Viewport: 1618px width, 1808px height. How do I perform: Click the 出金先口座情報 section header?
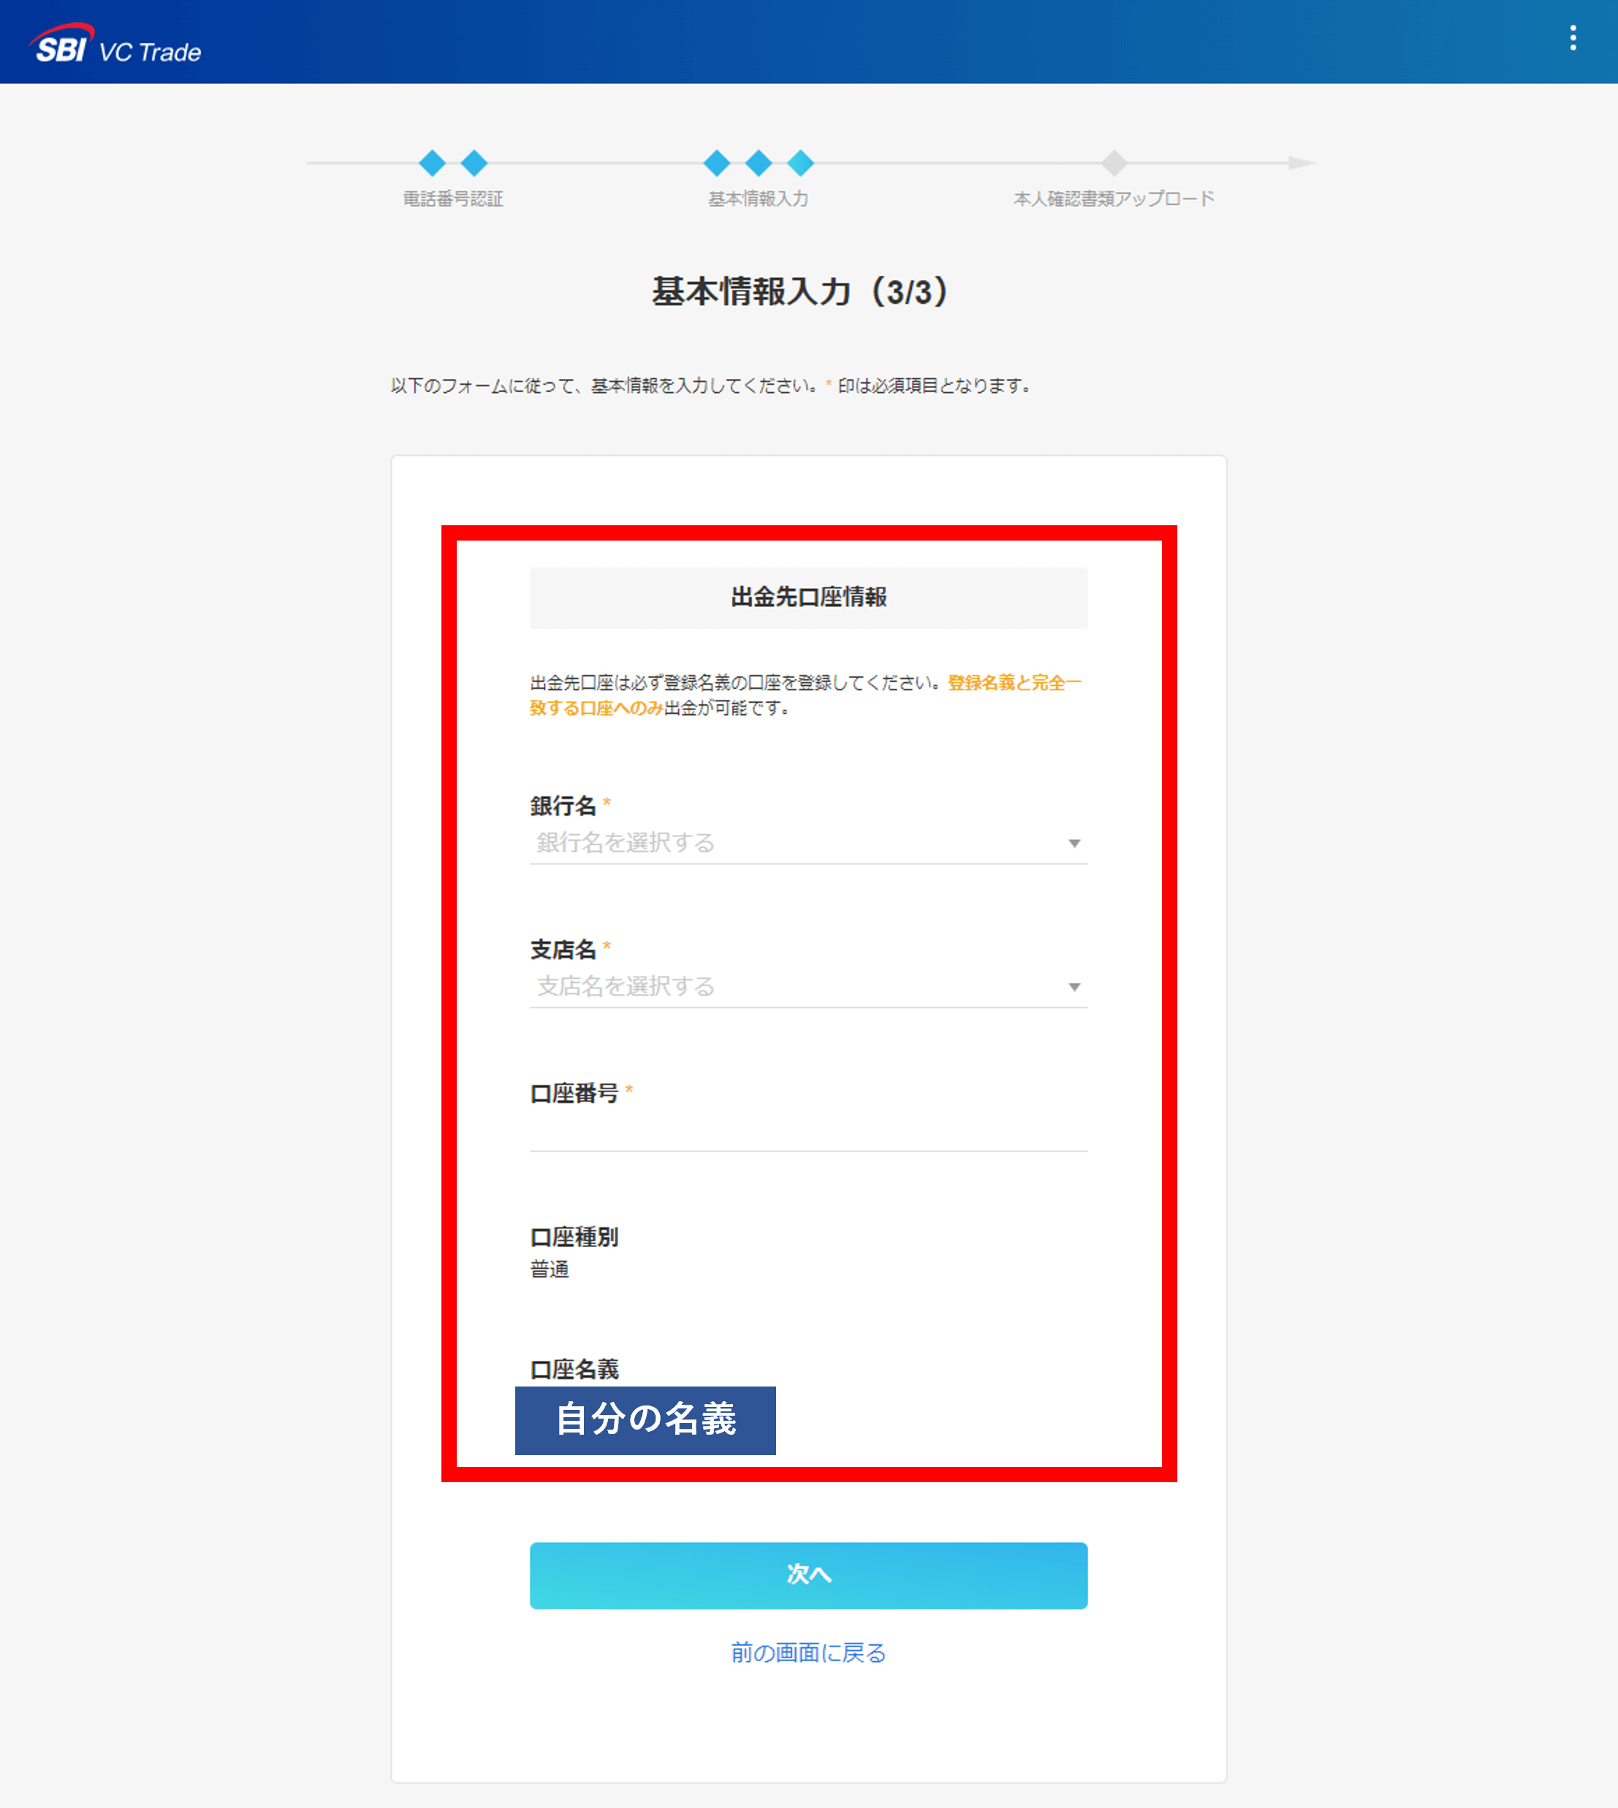point(808,598)
